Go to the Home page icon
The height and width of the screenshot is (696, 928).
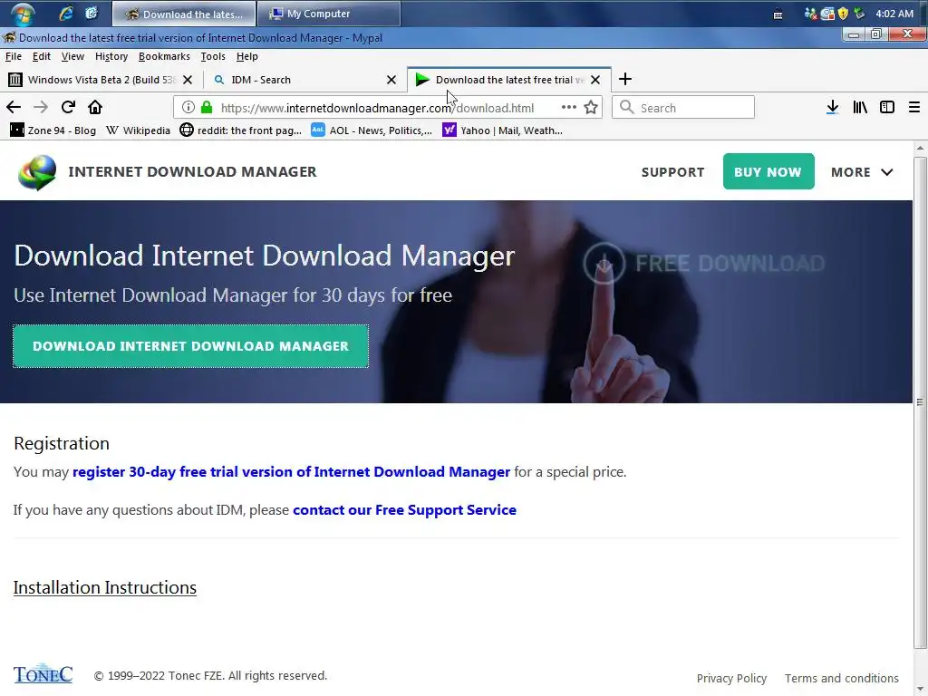coord(94,107)
